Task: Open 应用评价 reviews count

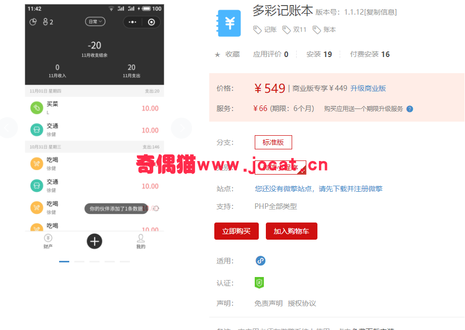Action: (x=270, y=54)
